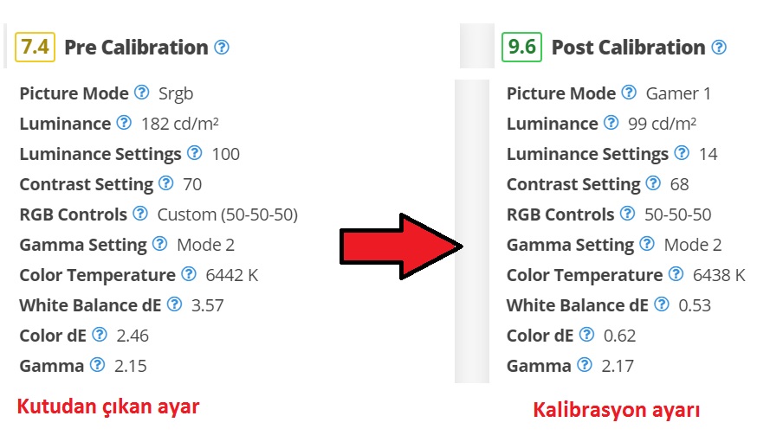The image size is (770, 448).
Task: Click the 9.6 Post Calibration score badge
Action: click(521, 47)
